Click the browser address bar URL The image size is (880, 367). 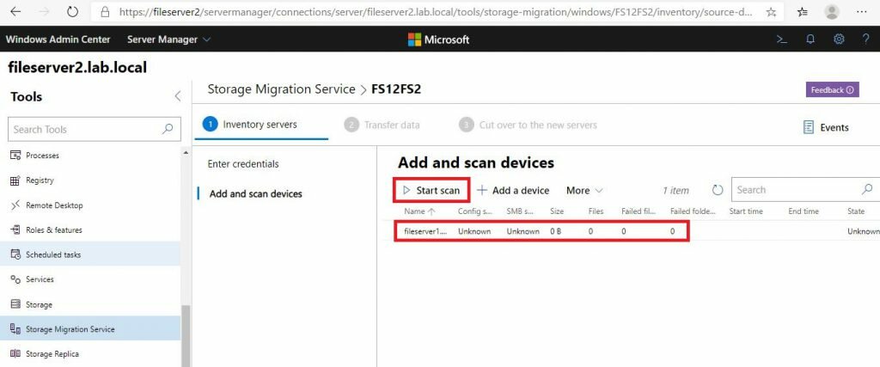(436, 12)
